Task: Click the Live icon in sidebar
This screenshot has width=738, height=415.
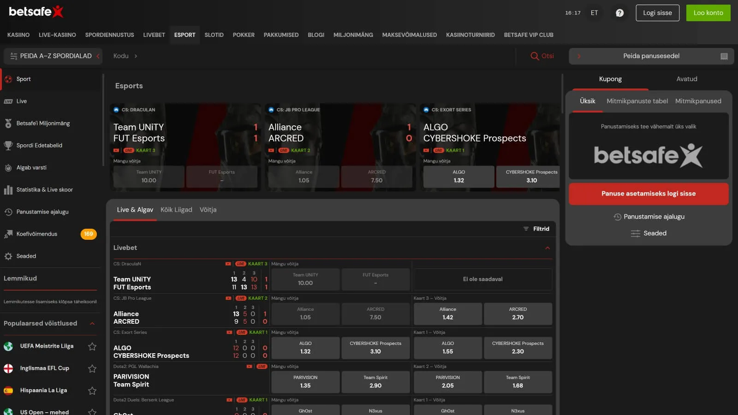Action: (8, 101)
